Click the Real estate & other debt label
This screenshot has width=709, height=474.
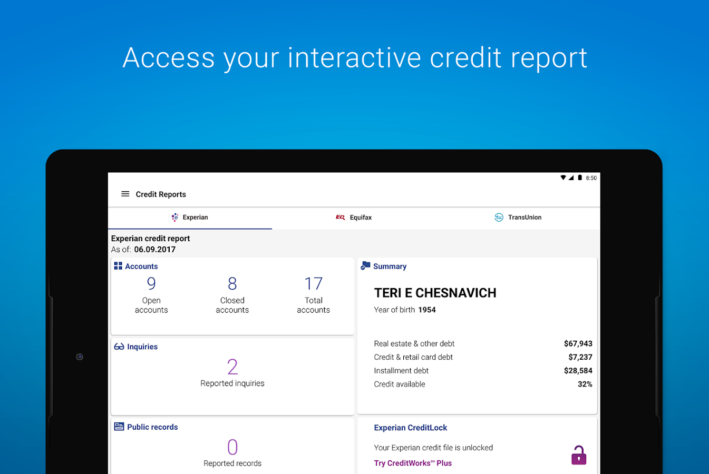(414, 343)
